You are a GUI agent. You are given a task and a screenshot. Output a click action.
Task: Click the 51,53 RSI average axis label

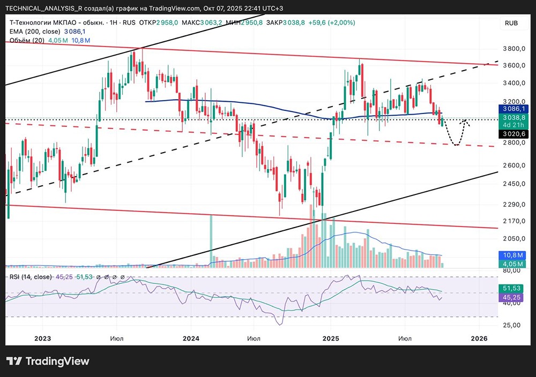click(513, 288)
